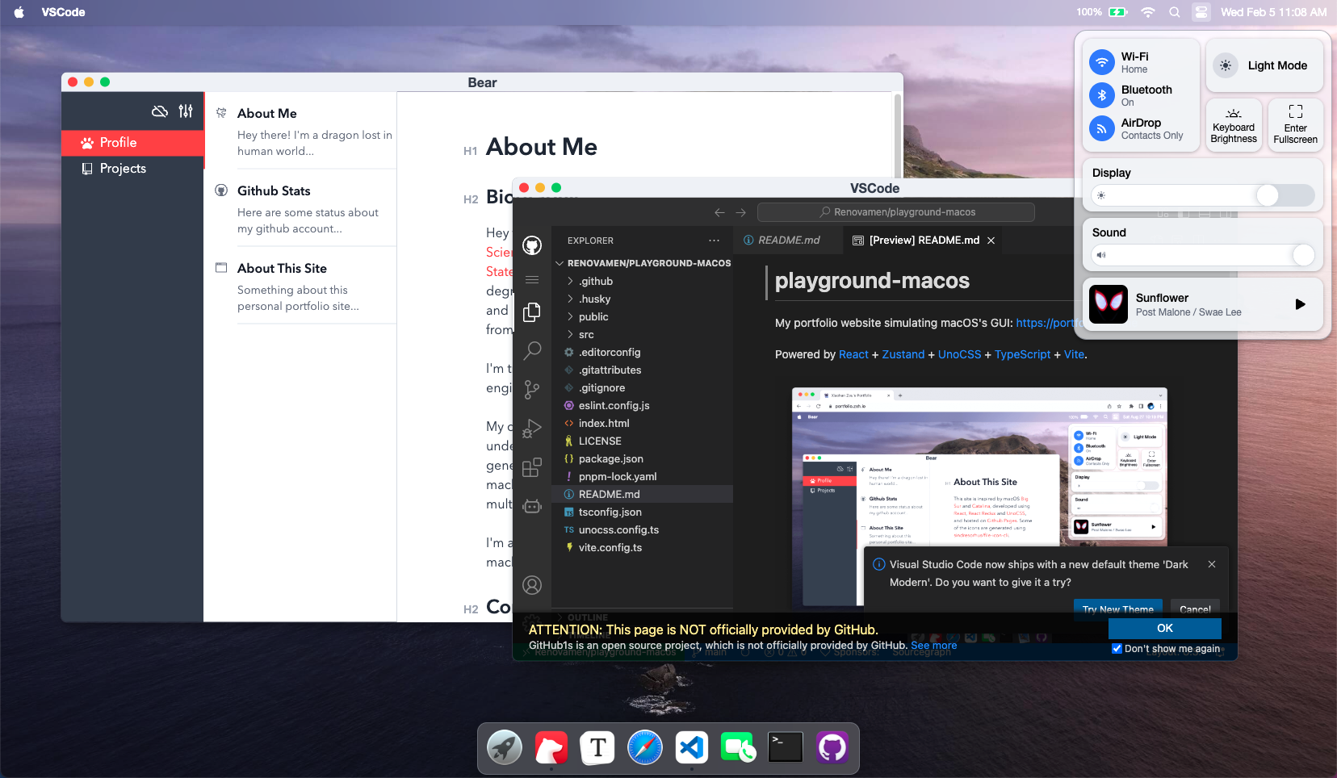Select Projects in Bear sidebar
Image resolution: width=1337 pixels, height=778 pixels.
(x=132, y=169)
